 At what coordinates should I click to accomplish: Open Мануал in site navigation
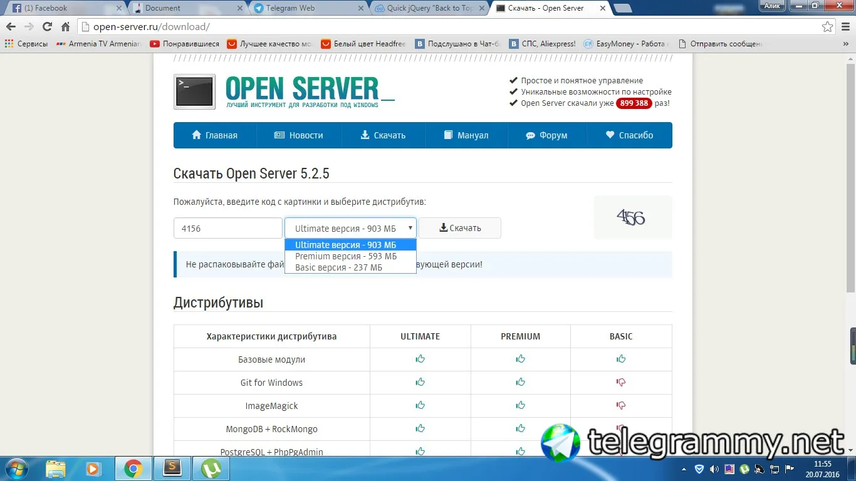[466, 135]
